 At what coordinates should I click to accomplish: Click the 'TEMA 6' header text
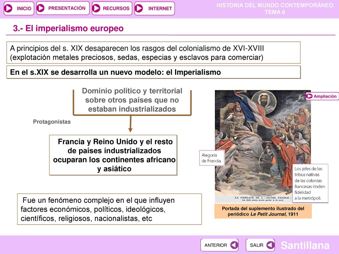(x=275, y=12)
